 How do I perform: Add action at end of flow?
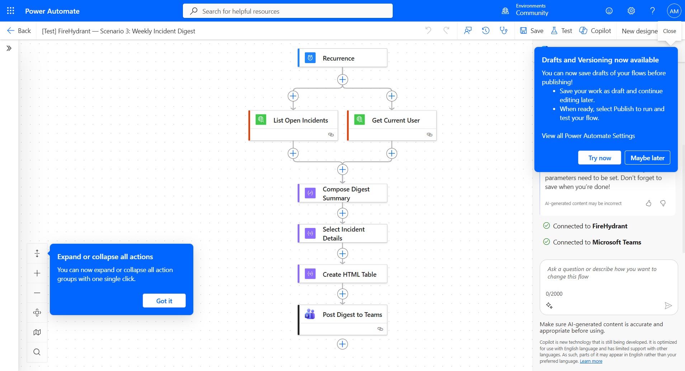[342, 344]
